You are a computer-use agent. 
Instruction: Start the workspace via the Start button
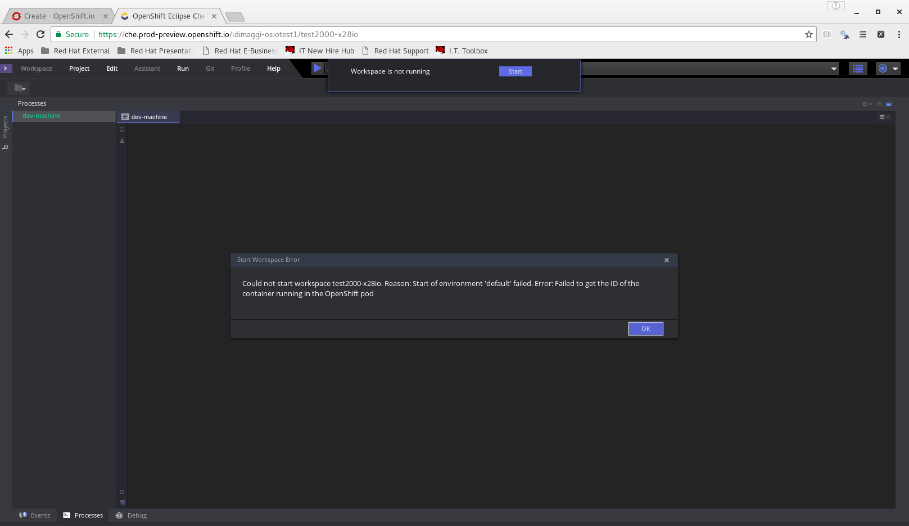515,71
